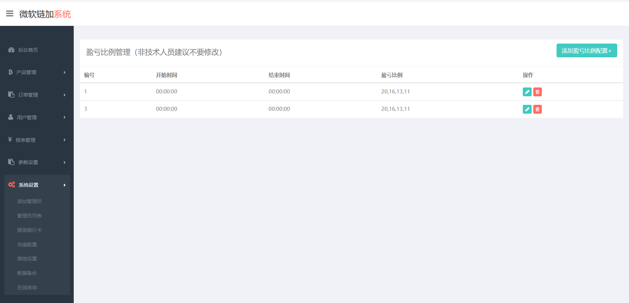Open the 用户管理 menu label
The width and height of the screenshot is (629, 303).
[x=27, y=117]
